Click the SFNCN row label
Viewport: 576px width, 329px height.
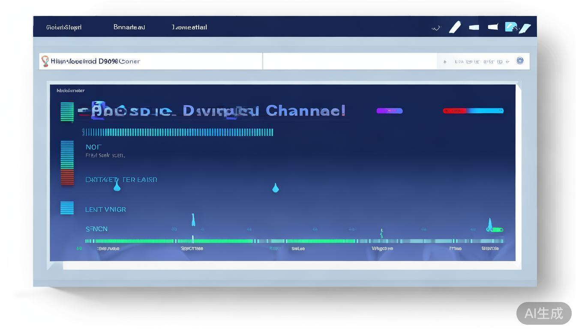[96, 229]
